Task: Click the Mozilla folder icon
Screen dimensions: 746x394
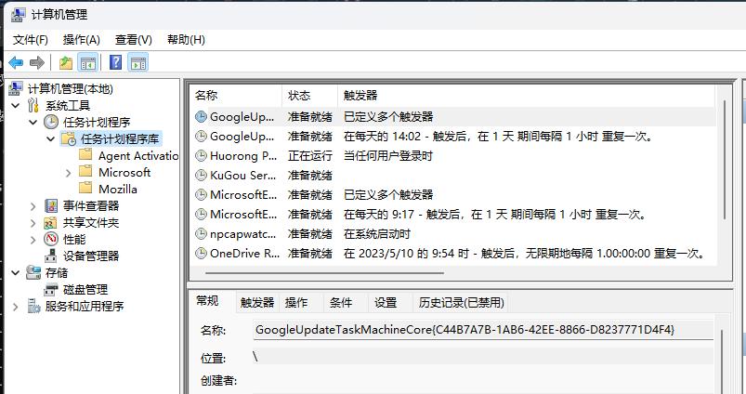Action: pos(85,189)
